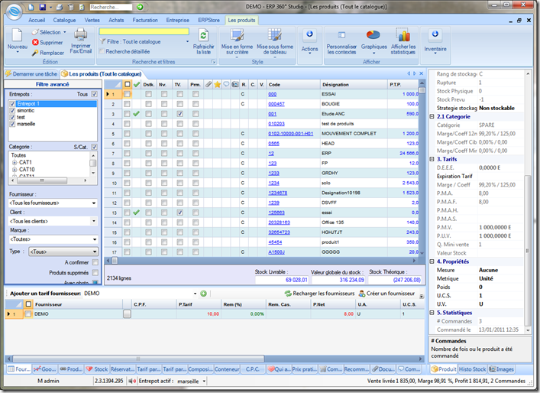Click the Rafraîchir la liste icon

point(203,35)
